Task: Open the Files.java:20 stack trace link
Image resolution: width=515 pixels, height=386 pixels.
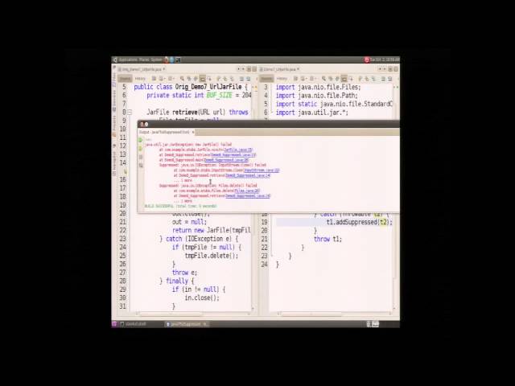Action: (x=247, y=191)
